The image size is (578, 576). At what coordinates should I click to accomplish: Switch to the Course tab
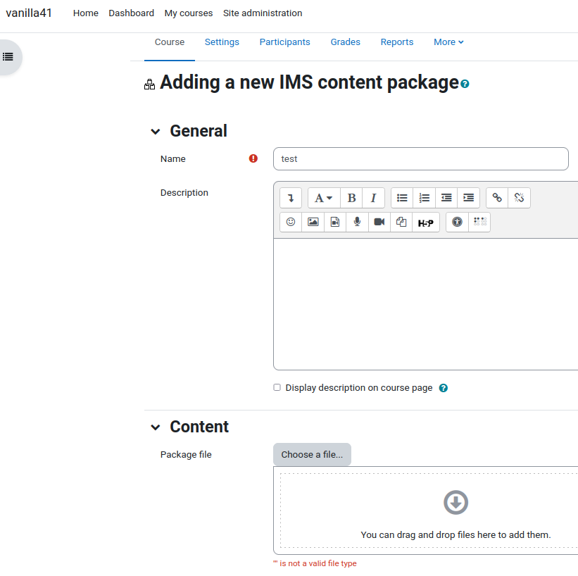170,42
